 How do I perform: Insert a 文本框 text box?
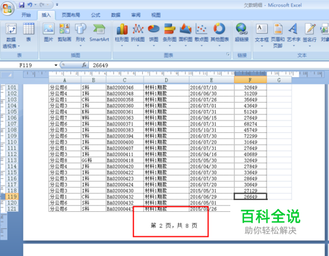tap(262, 35)
